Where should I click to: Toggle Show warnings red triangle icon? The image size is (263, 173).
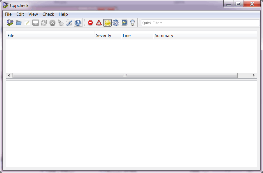99,23
